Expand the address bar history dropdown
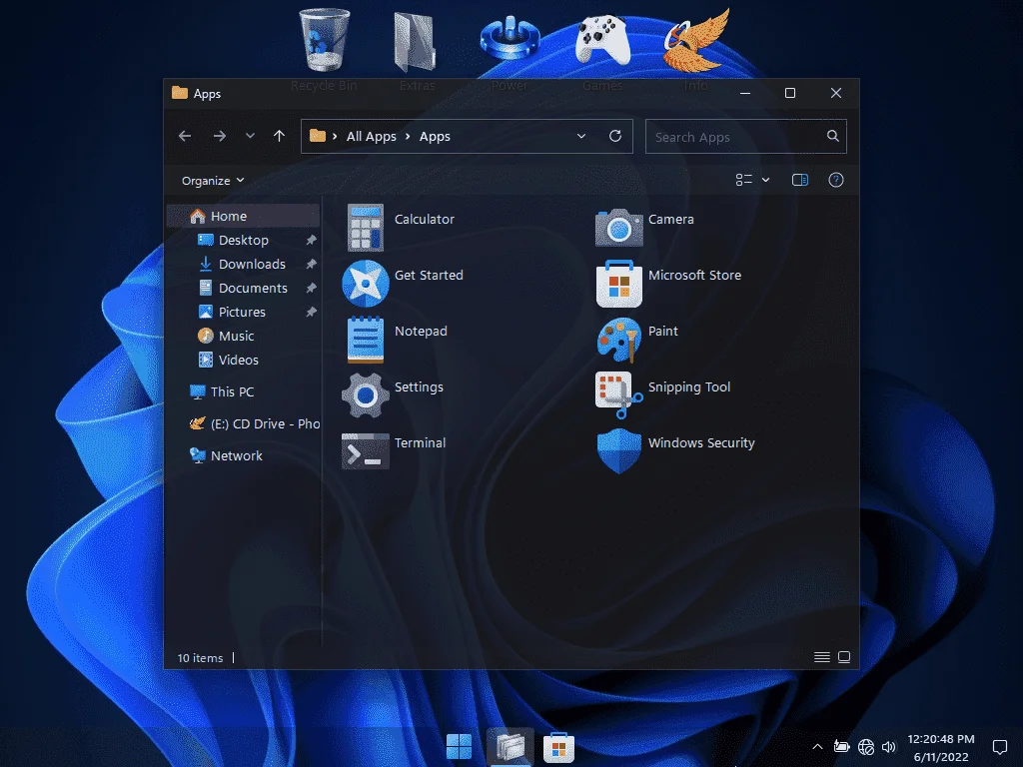Viewport: 1023px width, 767px height. (x=580, y=136)
